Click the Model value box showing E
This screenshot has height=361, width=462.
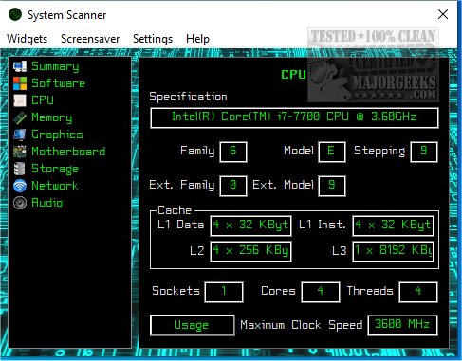pos(331,152)
